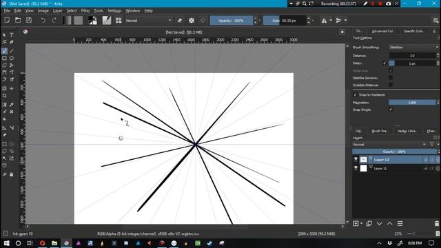
Task: Undo the last action
Action: click(x=43, y=20)
